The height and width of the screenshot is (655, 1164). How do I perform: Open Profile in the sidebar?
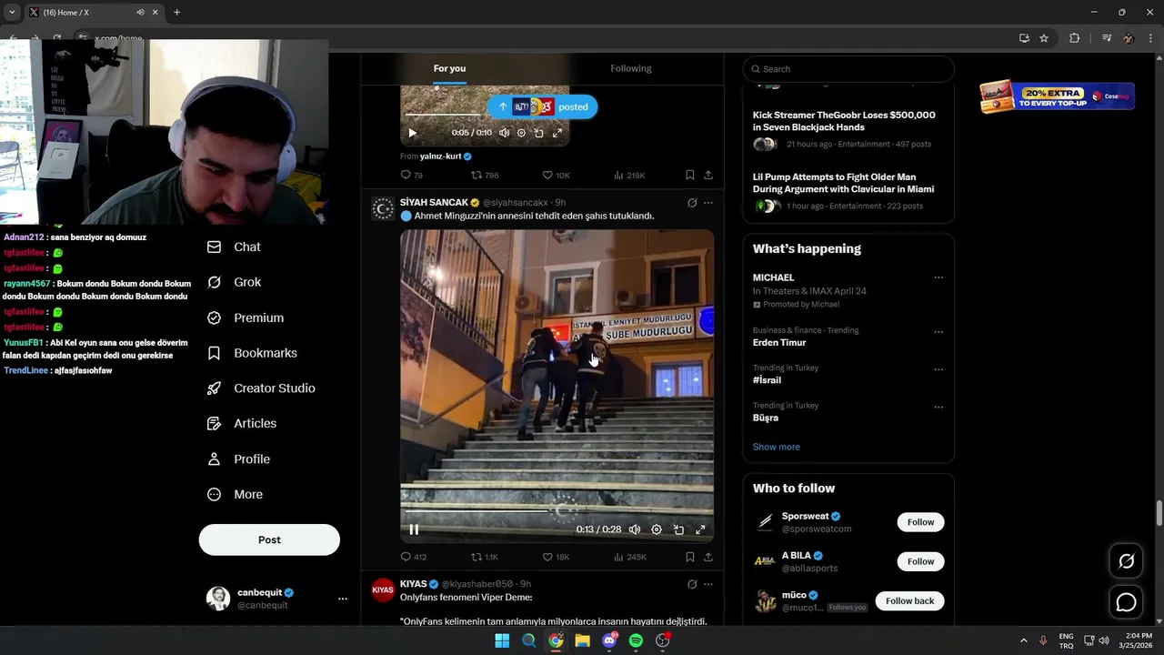pyautogui.click(x=238, y=459)
